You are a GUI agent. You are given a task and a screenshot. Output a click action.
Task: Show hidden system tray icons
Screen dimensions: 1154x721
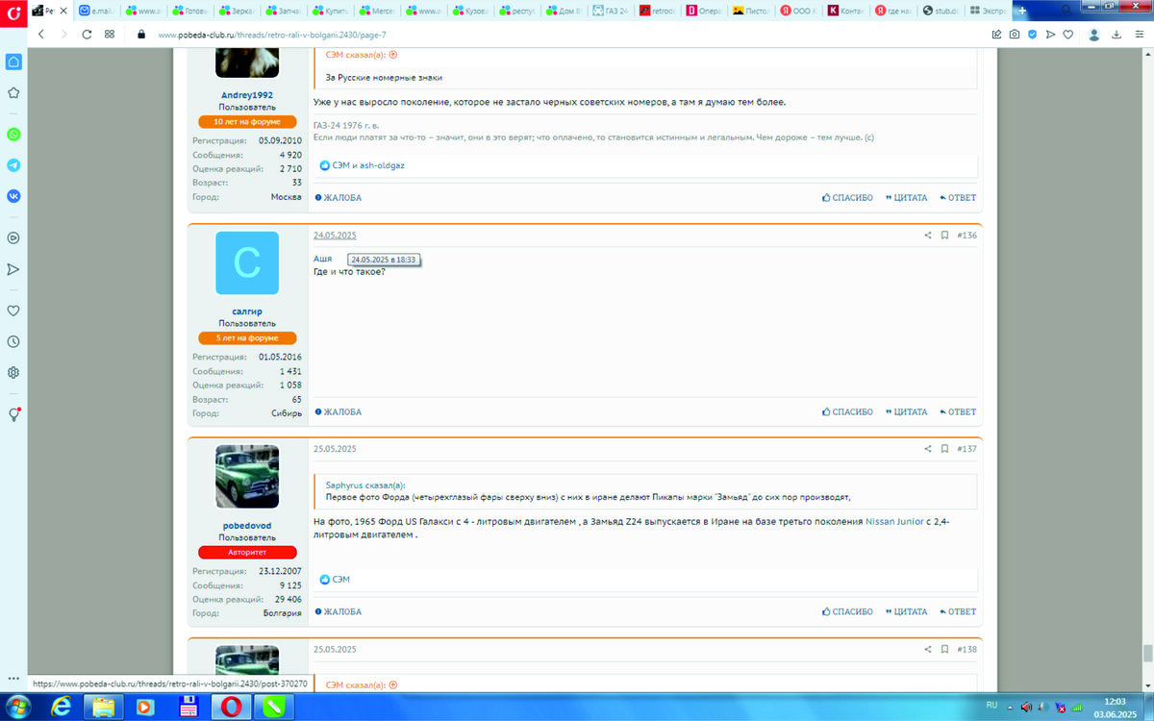(1008, 707)
